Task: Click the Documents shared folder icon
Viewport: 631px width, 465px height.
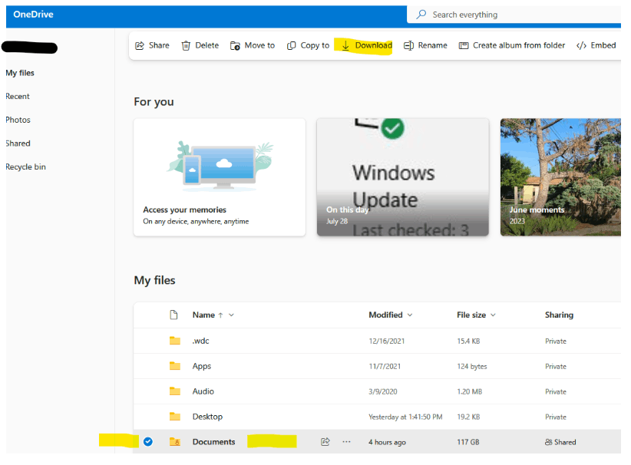Action: click(x=175, y=442)
